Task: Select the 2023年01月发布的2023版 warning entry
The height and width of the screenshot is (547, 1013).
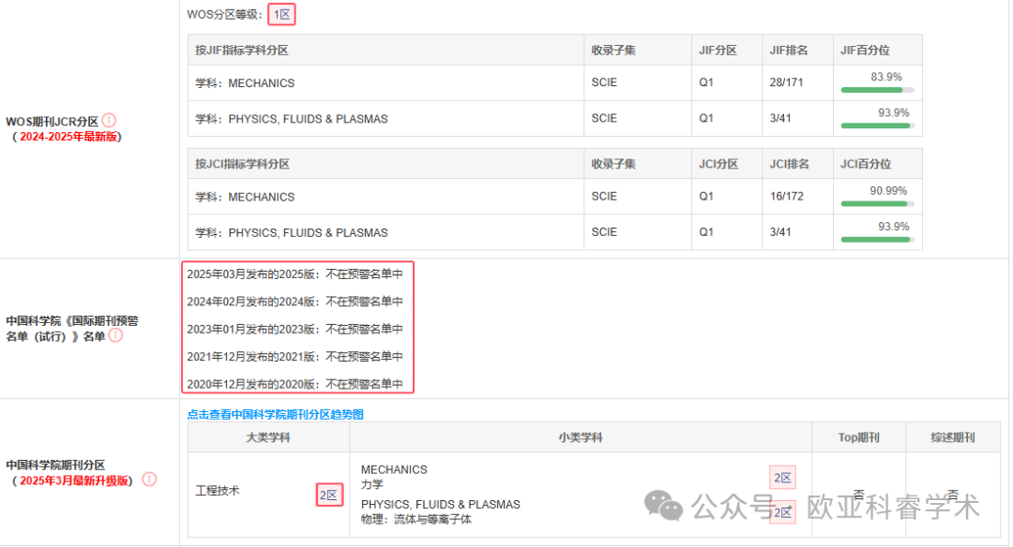Action: pyautogui.click(x=295, y=329)
